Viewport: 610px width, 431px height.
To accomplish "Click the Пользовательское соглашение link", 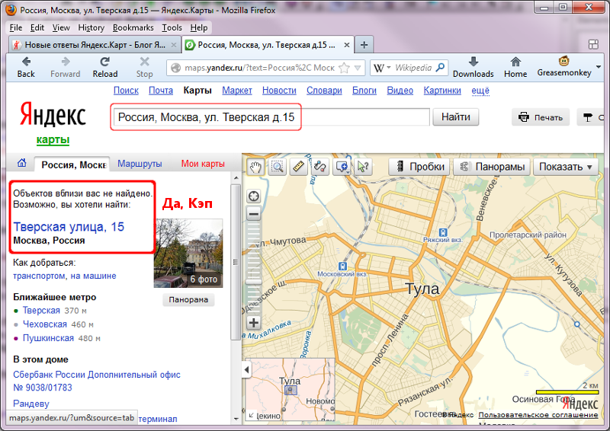I will click(538, 415).
